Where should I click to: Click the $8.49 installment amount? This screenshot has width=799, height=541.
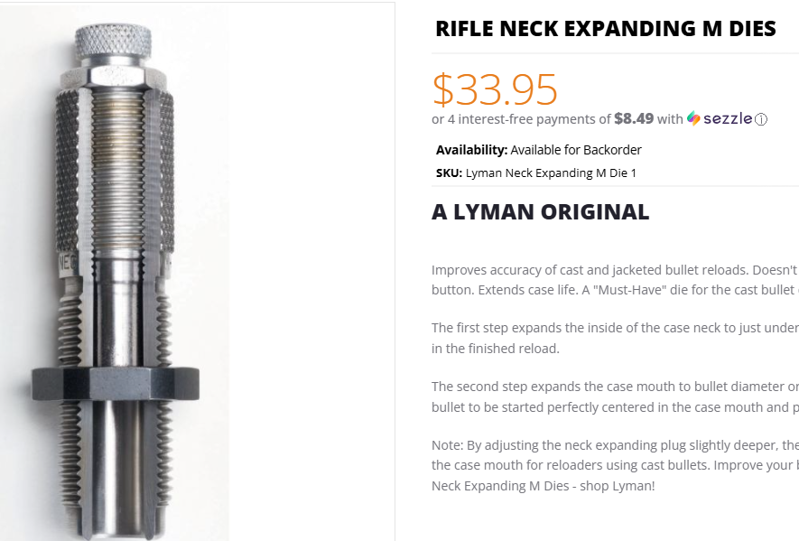coord(634,119)
